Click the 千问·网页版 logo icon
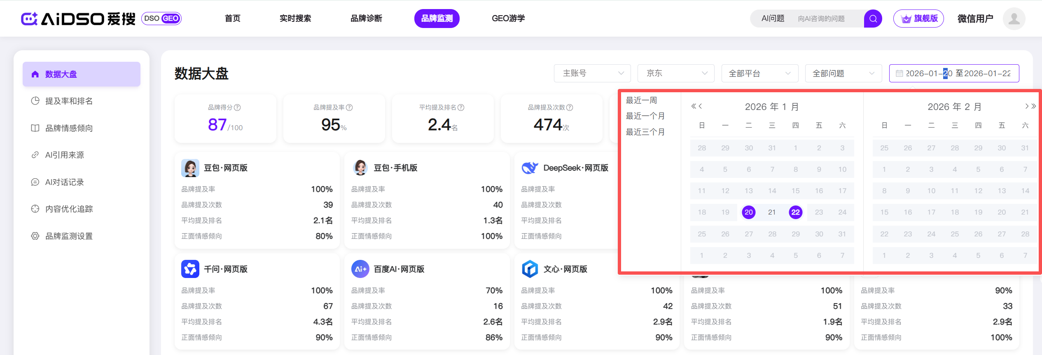Viewport: 1042px width, 355px height. (190, 269)
